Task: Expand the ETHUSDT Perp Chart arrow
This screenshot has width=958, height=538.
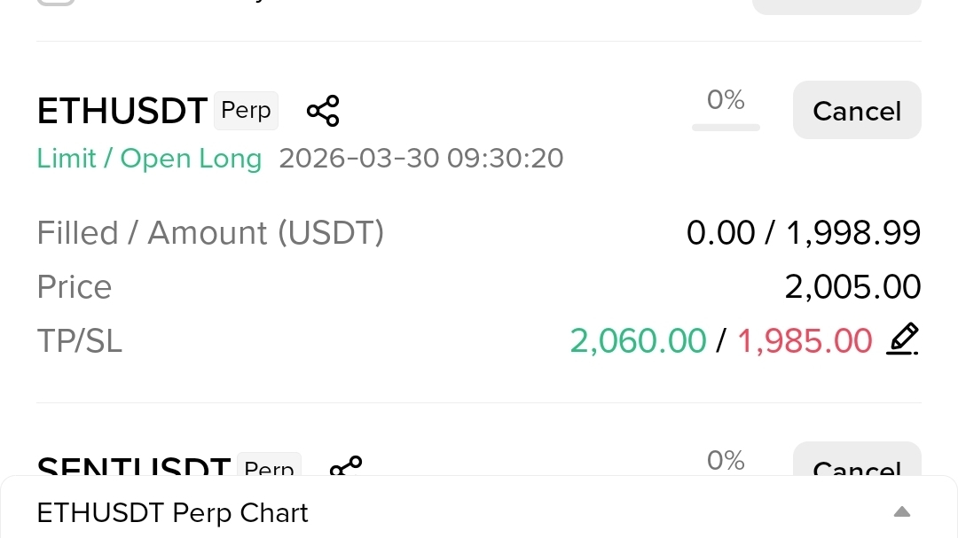Action: click(x=902, y=512)
